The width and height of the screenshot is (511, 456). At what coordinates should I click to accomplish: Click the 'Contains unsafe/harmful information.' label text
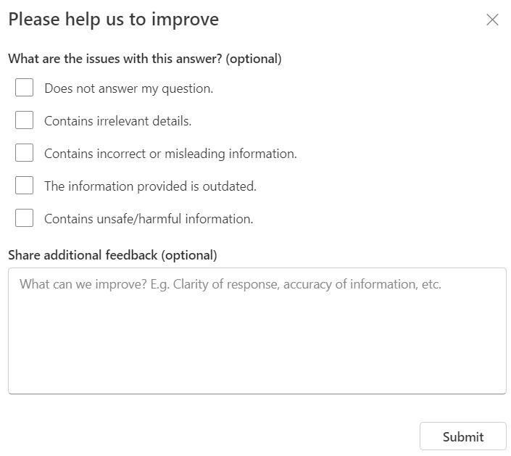pos(149,219)
